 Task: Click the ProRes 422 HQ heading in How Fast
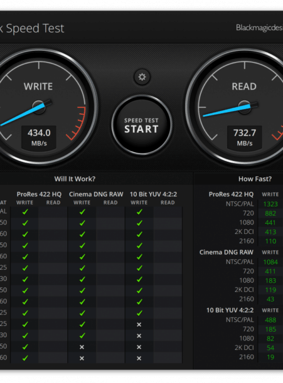point(231,194)
